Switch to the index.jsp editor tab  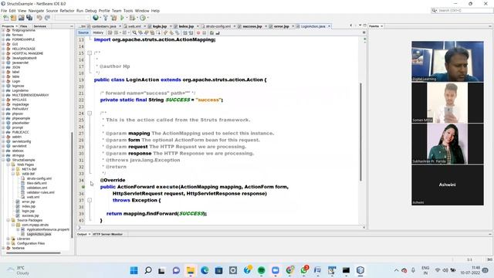pyautogui.click(x=186, y=26)
